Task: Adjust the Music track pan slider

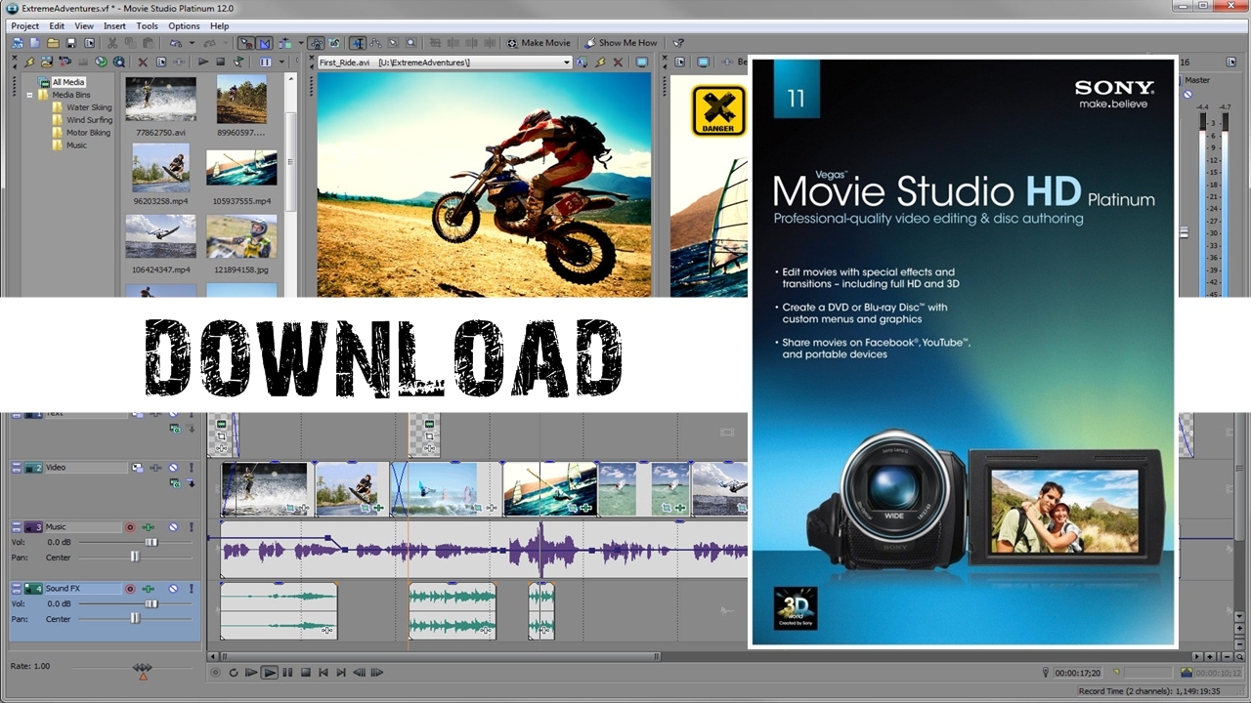Action: point(135,557)
